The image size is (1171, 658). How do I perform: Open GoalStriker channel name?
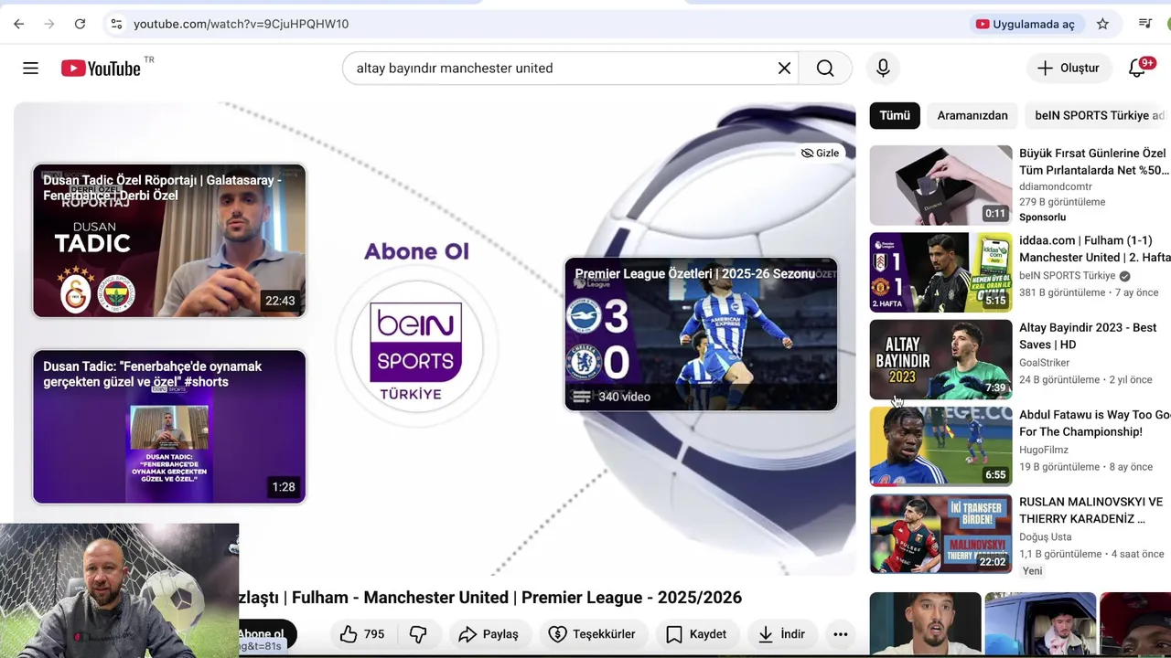click(1044, 363)
